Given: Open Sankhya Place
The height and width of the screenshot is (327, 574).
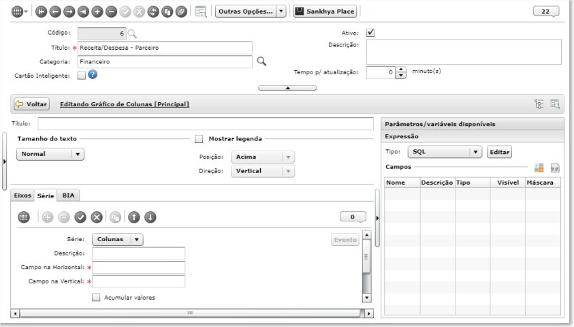Looking at the screenshot, I should coord(325,12).
